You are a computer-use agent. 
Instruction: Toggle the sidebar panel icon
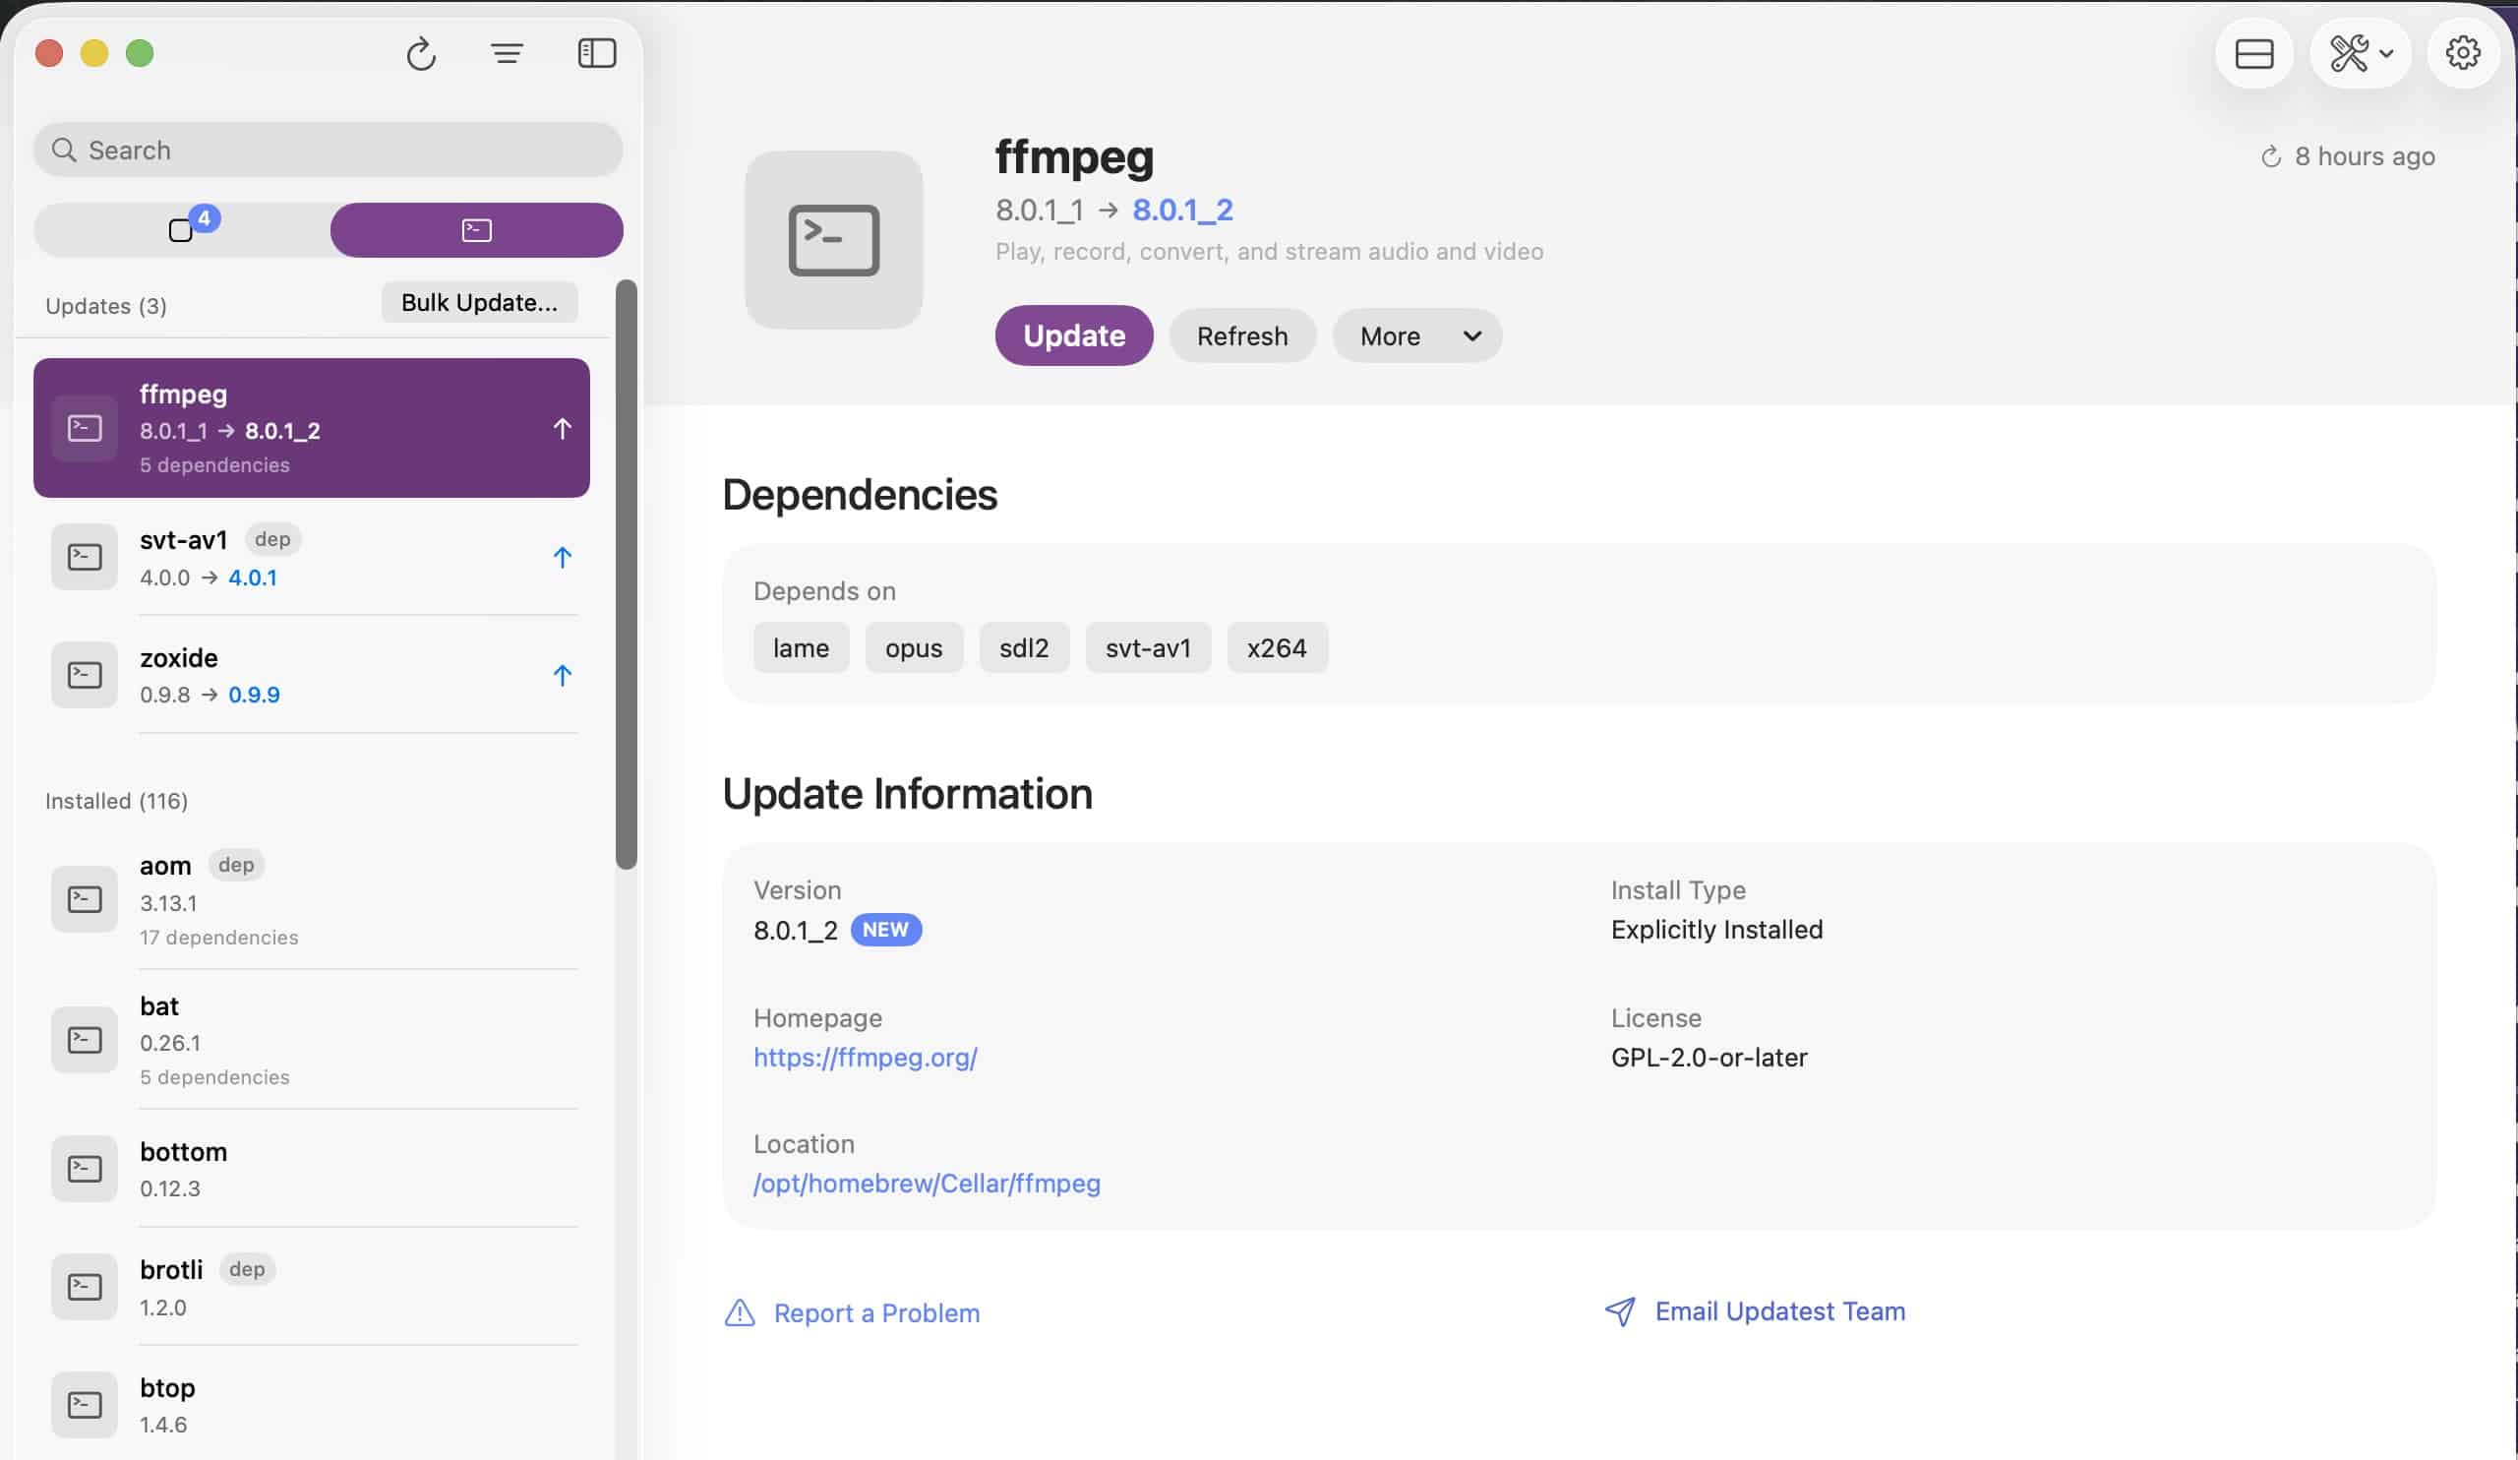[x=596, y=54]
